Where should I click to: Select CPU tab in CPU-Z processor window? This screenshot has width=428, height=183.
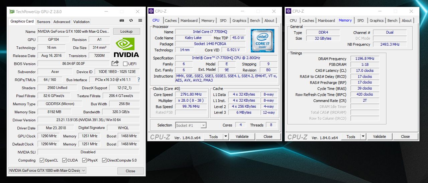coord(156,20)
